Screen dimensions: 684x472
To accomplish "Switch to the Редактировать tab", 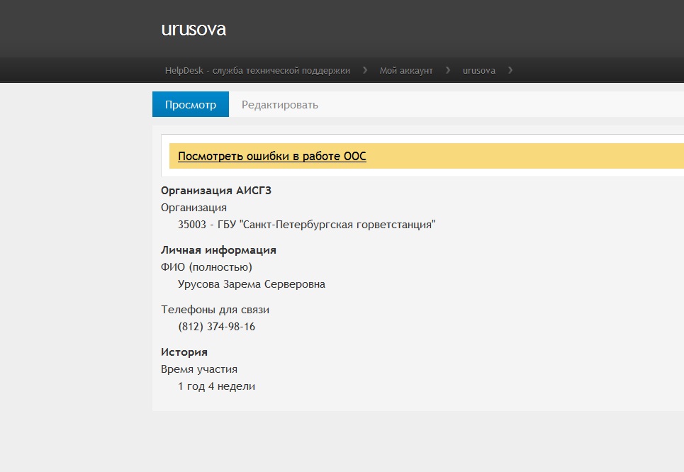I will point(279,105).
